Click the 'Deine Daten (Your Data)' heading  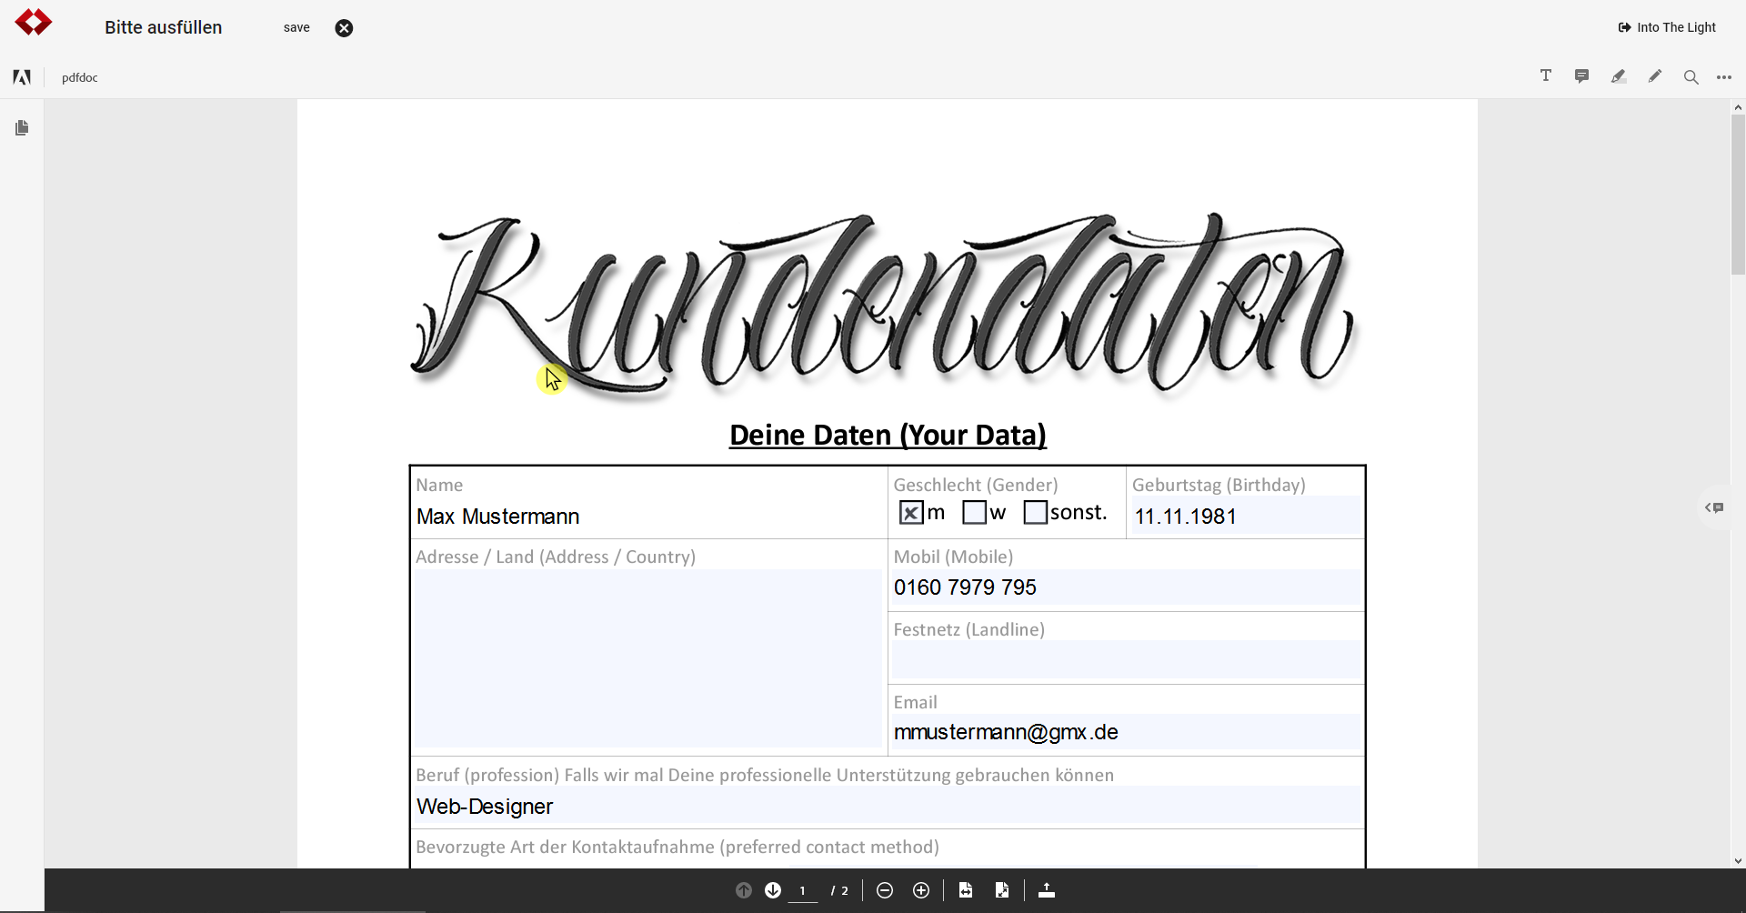click(888, 436)
